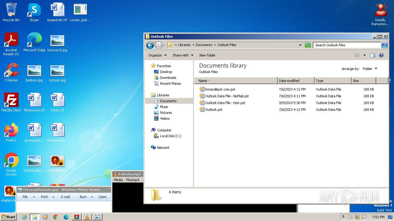The image size is (394, 221).
Task: Open Photo Viewer Burn dropdown menu
Action: coord(86,197)
